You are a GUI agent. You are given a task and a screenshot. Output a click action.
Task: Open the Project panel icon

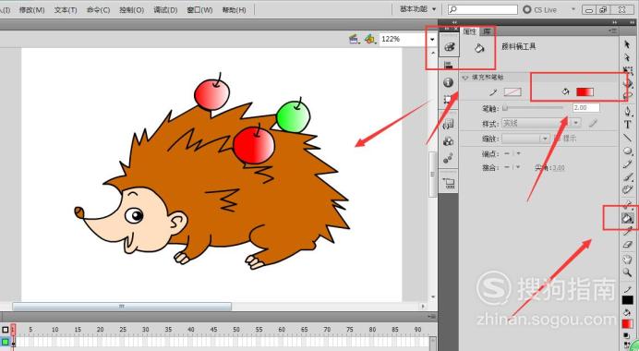449,184
